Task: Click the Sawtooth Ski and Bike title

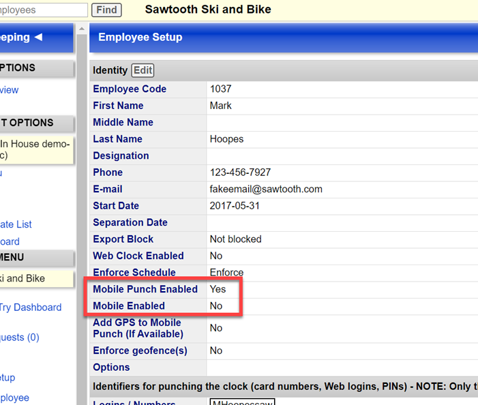Action: click(208, 10)
